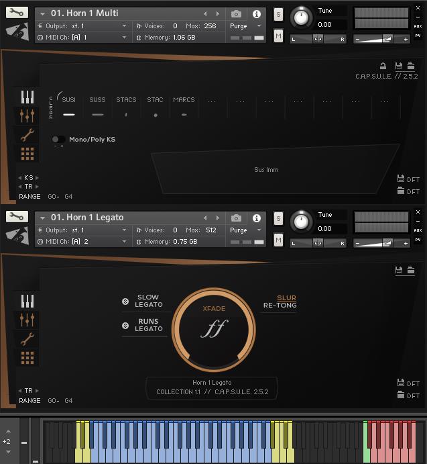Open grid pad view in Horn 1 Legato sidebar
427x464 pixels.
27,358
